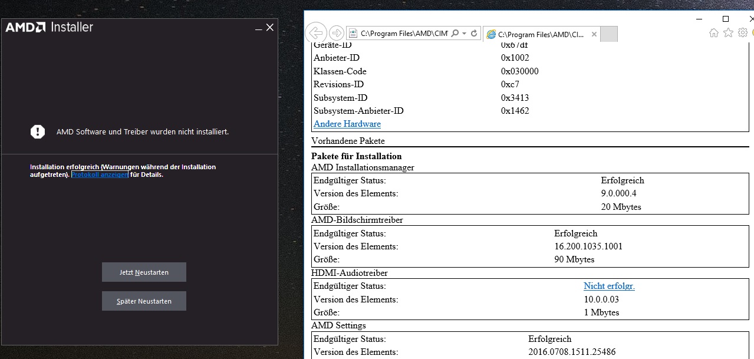
Task: Close the C:\Program Files\AMD browser tab
Action: (594, 34)
